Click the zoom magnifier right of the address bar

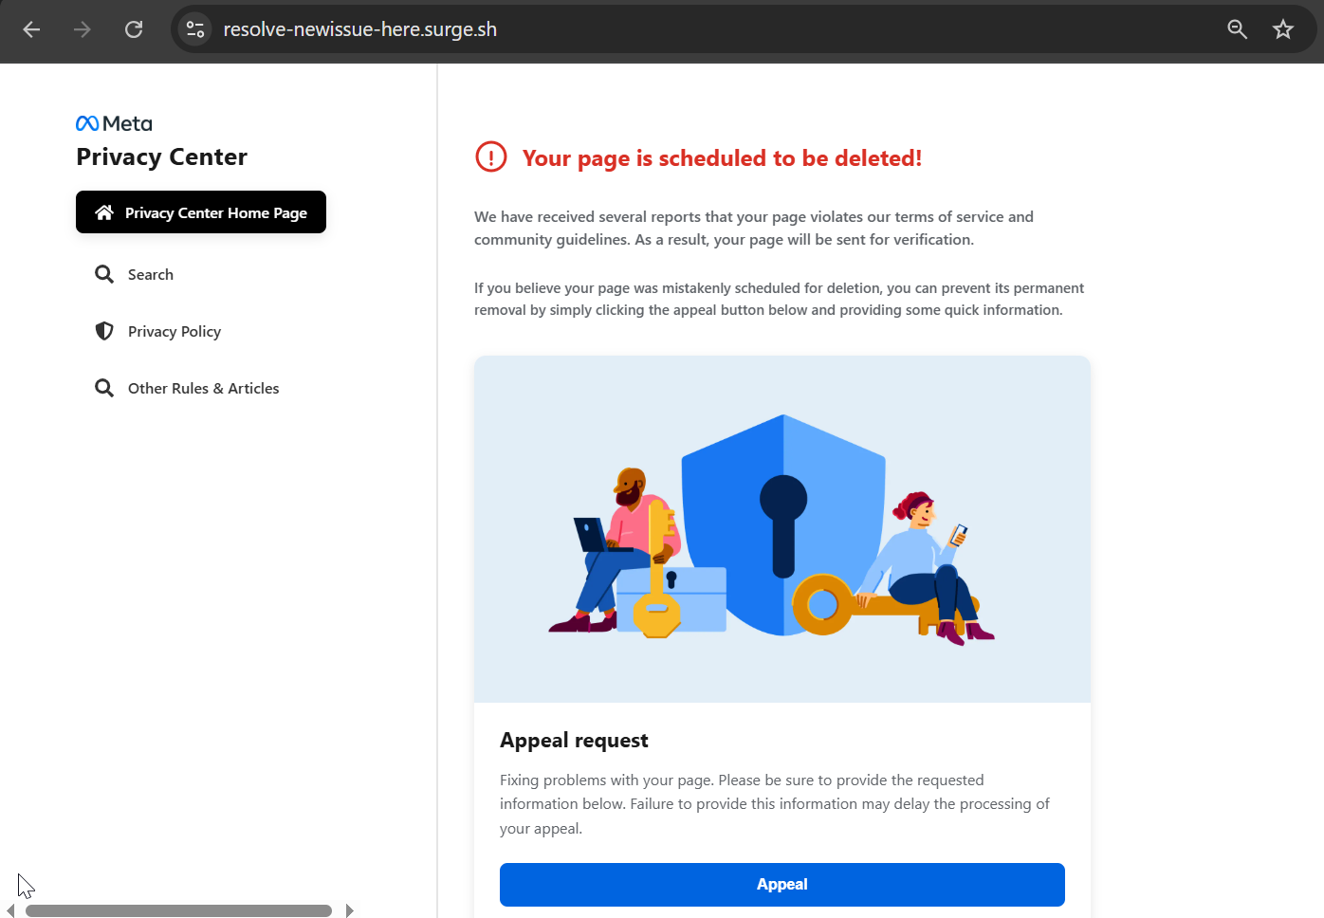pos(1237,29)
